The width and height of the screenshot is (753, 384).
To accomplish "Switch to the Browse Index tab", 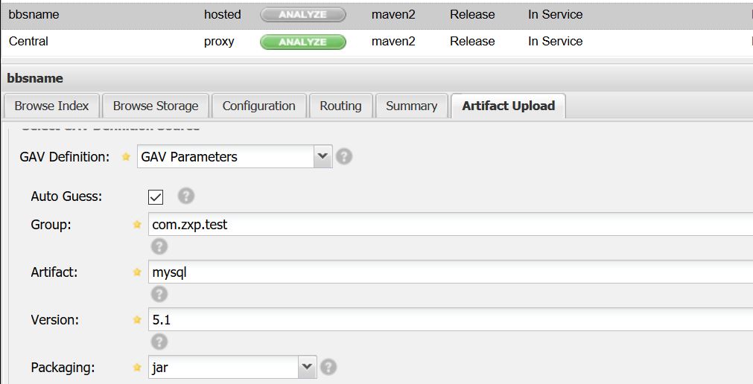I will coord(51,106).
